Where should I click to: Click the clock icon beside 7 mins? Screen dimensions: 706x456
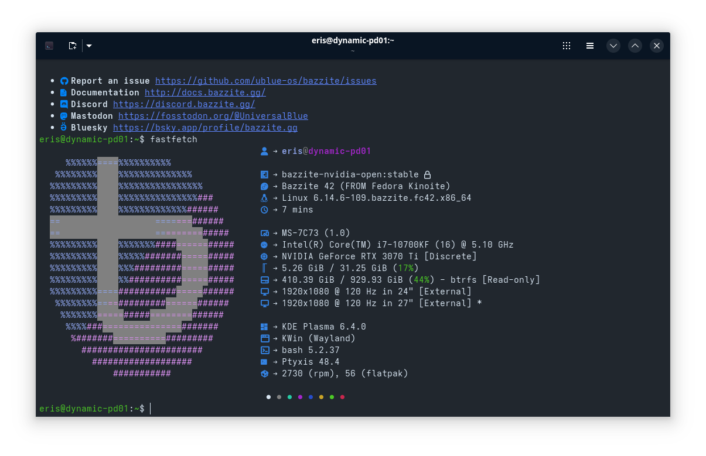click(264, 210)
